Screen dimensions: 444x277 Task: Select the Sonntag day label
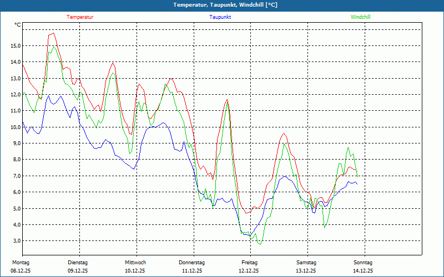[363, 263]
